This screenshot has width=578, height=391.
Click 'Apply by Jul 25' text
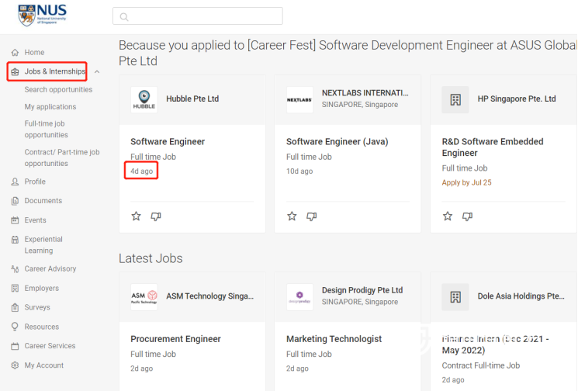tap(467, 182)
